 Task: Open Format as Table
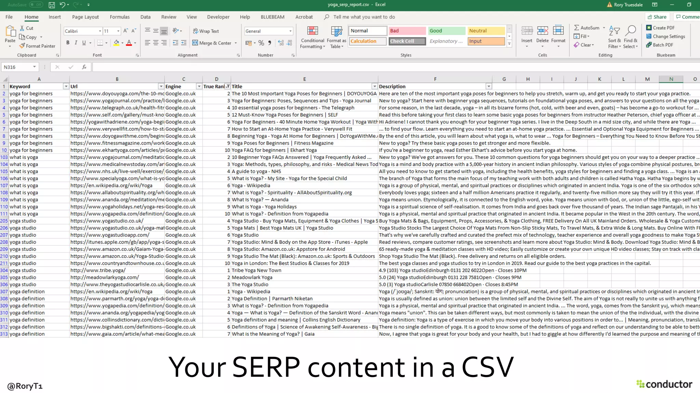click(336, 38)
